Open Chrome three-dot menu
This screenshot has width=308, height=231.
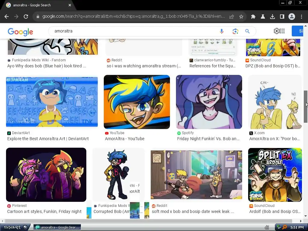point(301,17)
